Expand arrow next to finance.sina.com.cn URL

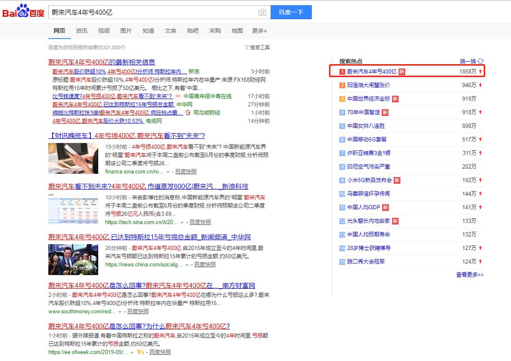tap(168, 172)
